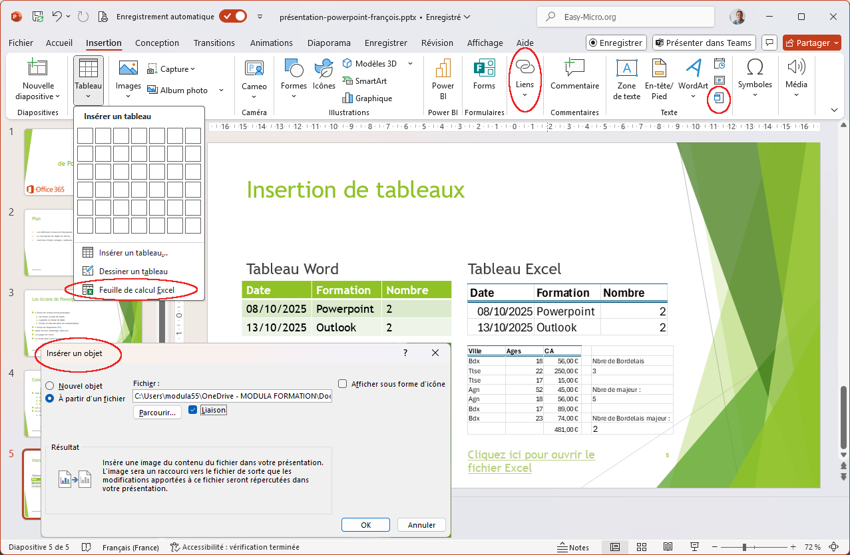
Task: Check Afficher sous forme d'icône
Action: point(343,384)
